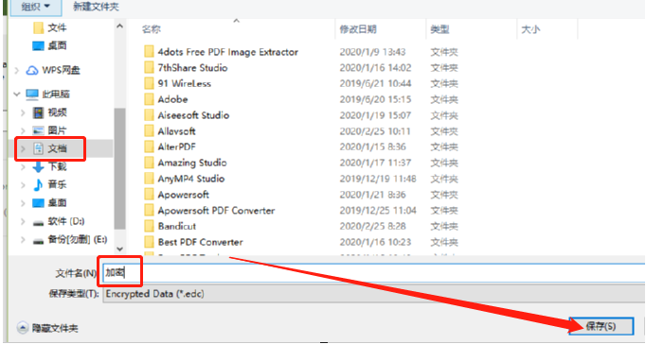Open the WPS网盘 cloud icon
The image size is (646, 344).
click(31, 70)
